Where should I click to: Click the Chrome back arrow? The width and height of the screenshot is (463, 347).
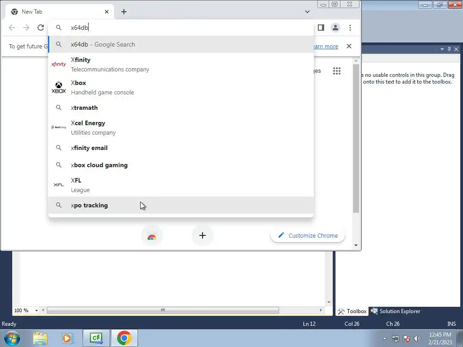point(12,28)
